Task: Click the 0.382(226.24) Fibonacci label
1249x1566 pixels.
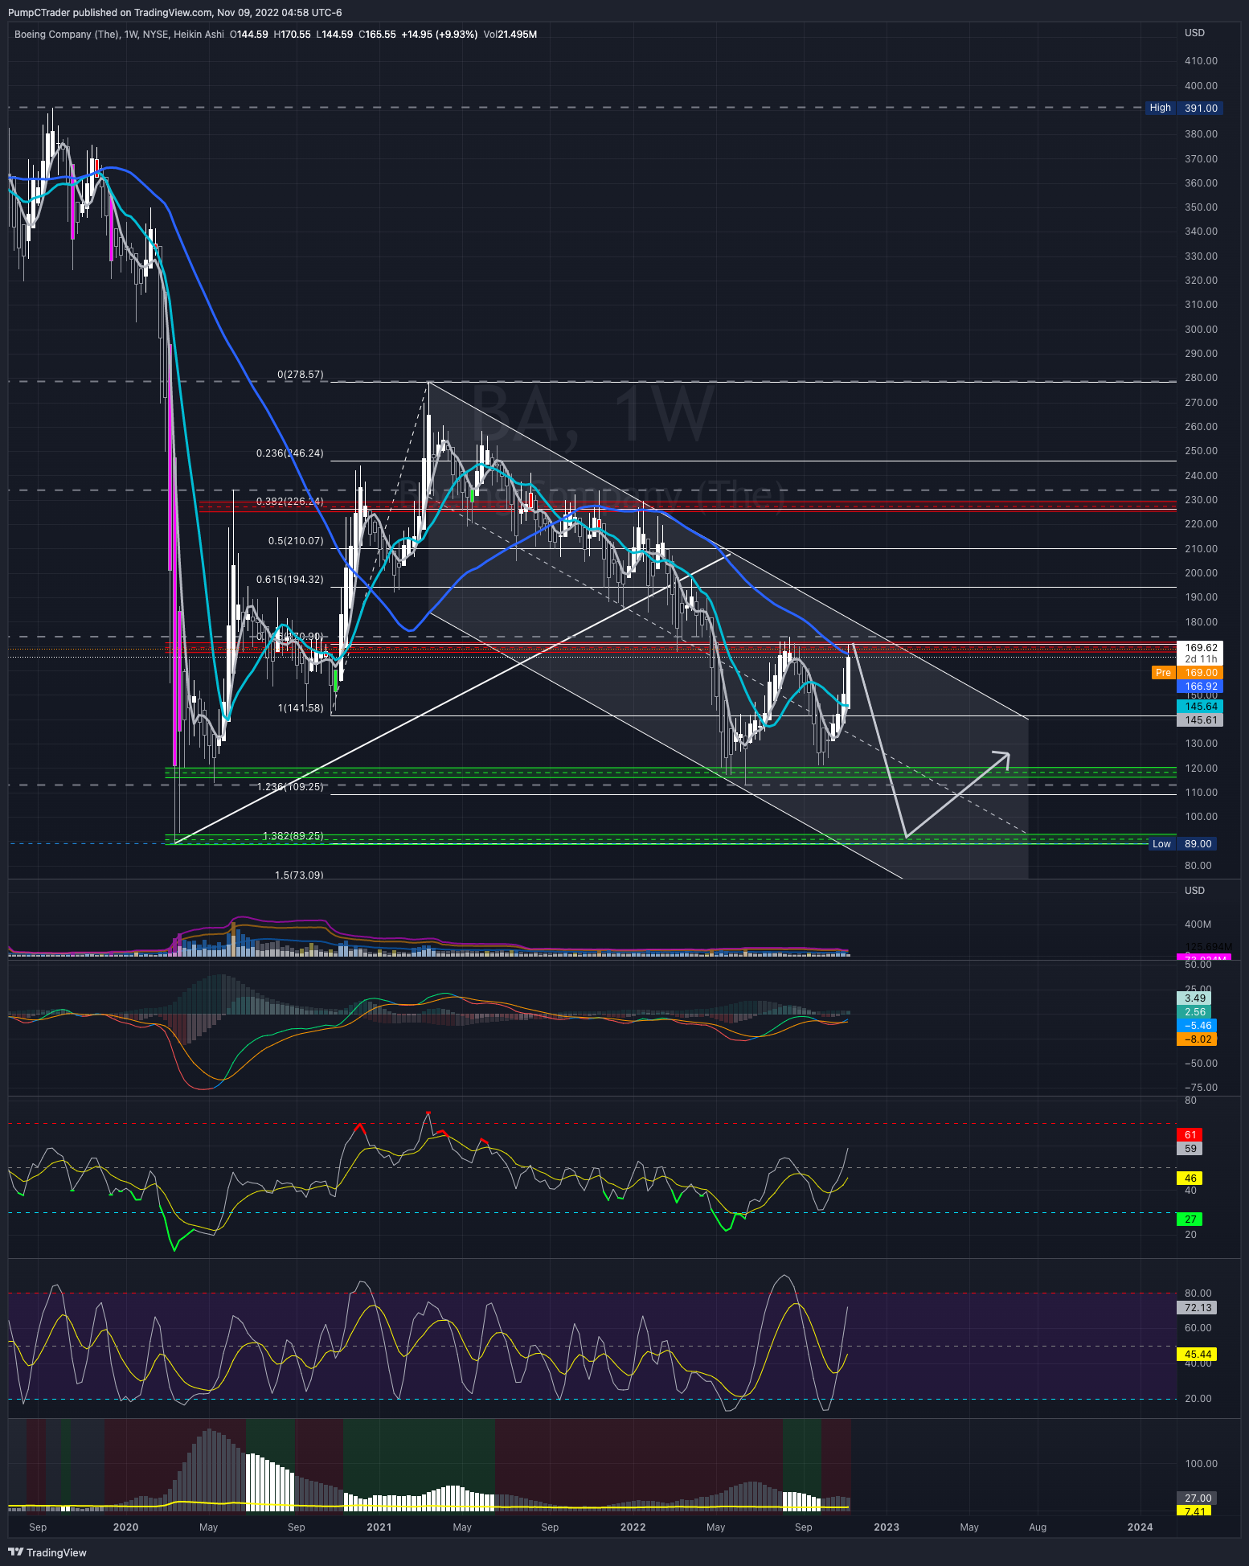Action: pos(290,502)
